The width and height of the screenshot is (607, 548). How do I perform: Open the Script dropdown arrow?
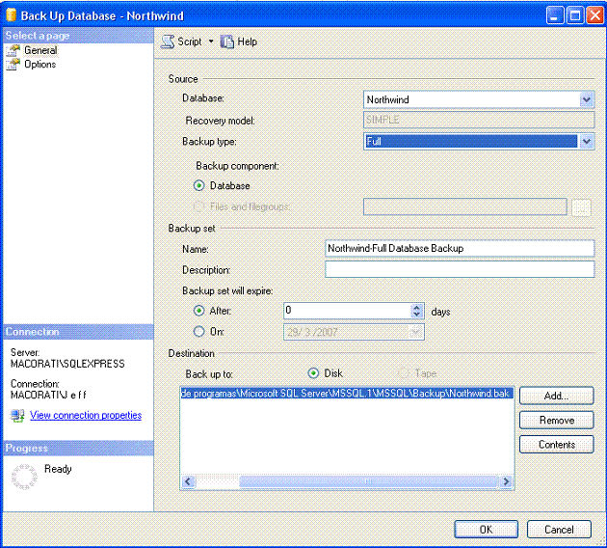(211, 41)
